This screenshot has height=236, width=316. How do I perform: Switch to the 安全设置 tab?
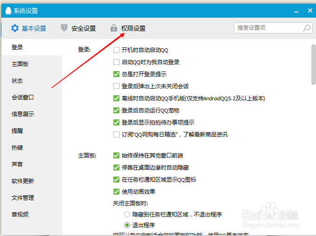click(x=79, y=28)
